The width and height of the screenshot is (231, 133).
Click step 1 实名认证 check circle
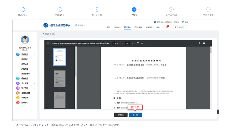tap(23, 9)
